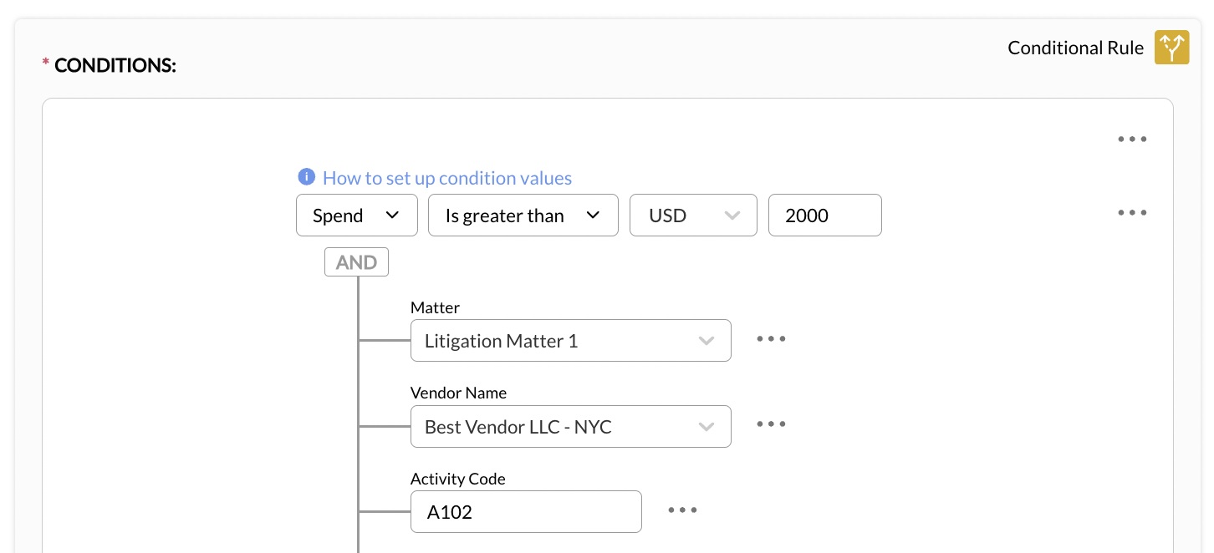Viewport: 1214px width, 553px height.
Task: Click the "CONDITIONS:" section heading
Action: point(115,65)
